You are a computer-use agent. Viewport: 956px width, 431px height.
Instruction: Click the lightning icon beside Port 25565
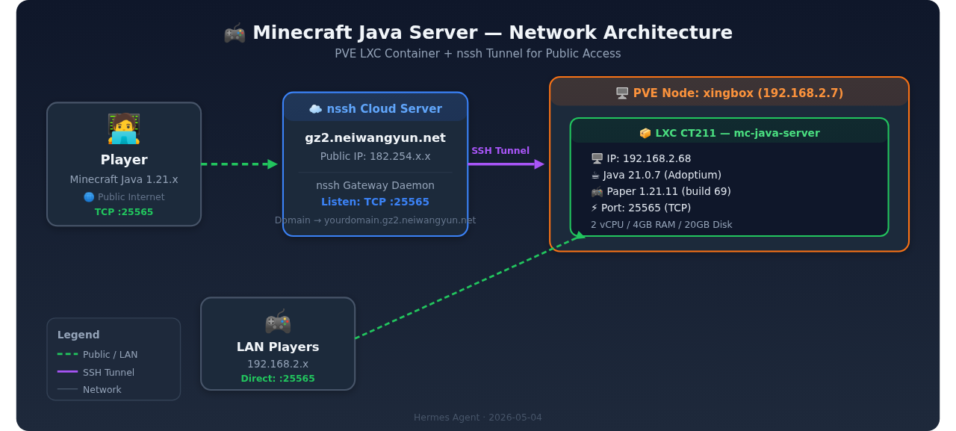click(x=595, y=208)
